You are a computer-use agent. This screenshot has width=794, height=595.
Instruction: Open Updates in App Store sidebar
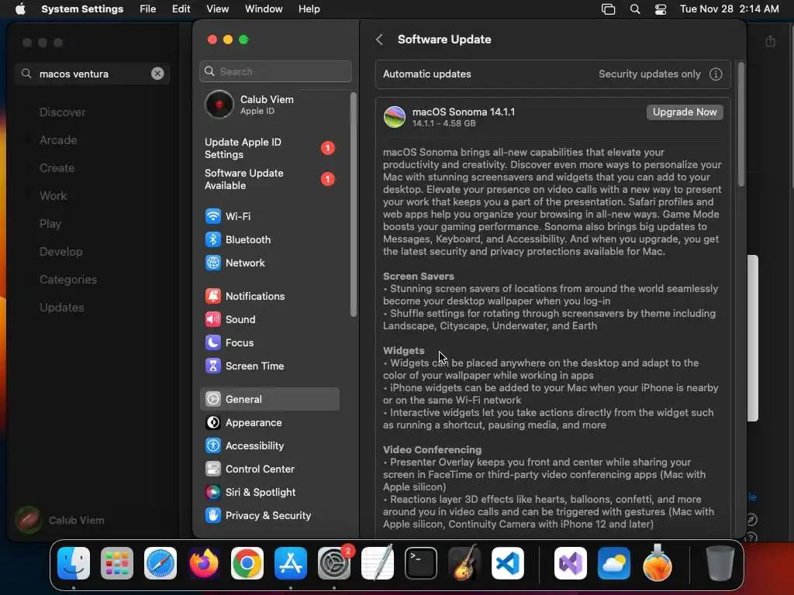(x=62, y=307)
